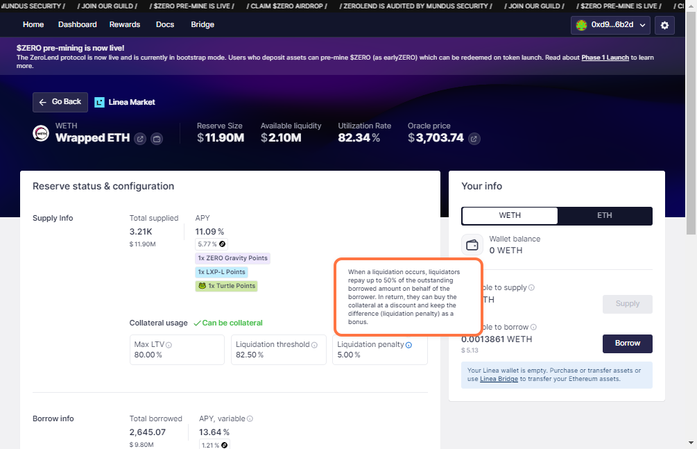This screenshot has height=449, width=697.
Task: Click the Liquidation threshold info icon
Action: [314, 345]
